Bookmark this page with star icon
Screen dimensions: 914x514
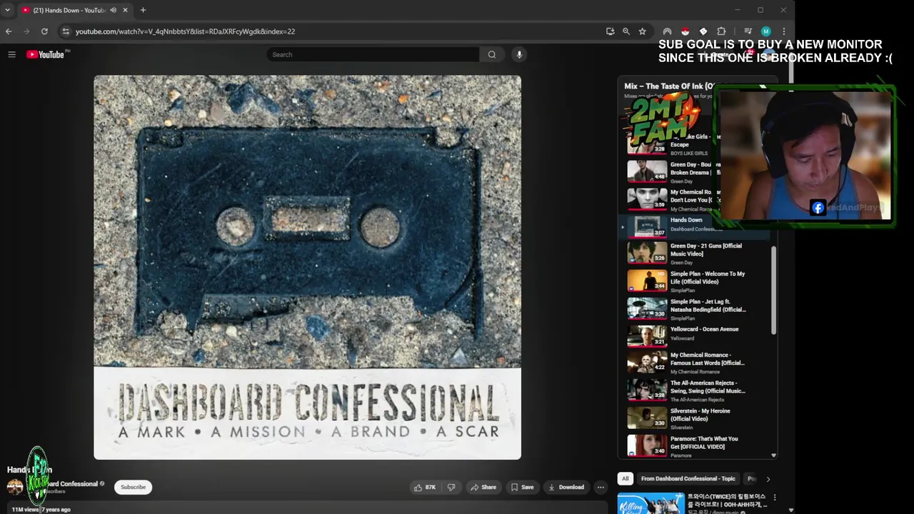click(642, 31)
